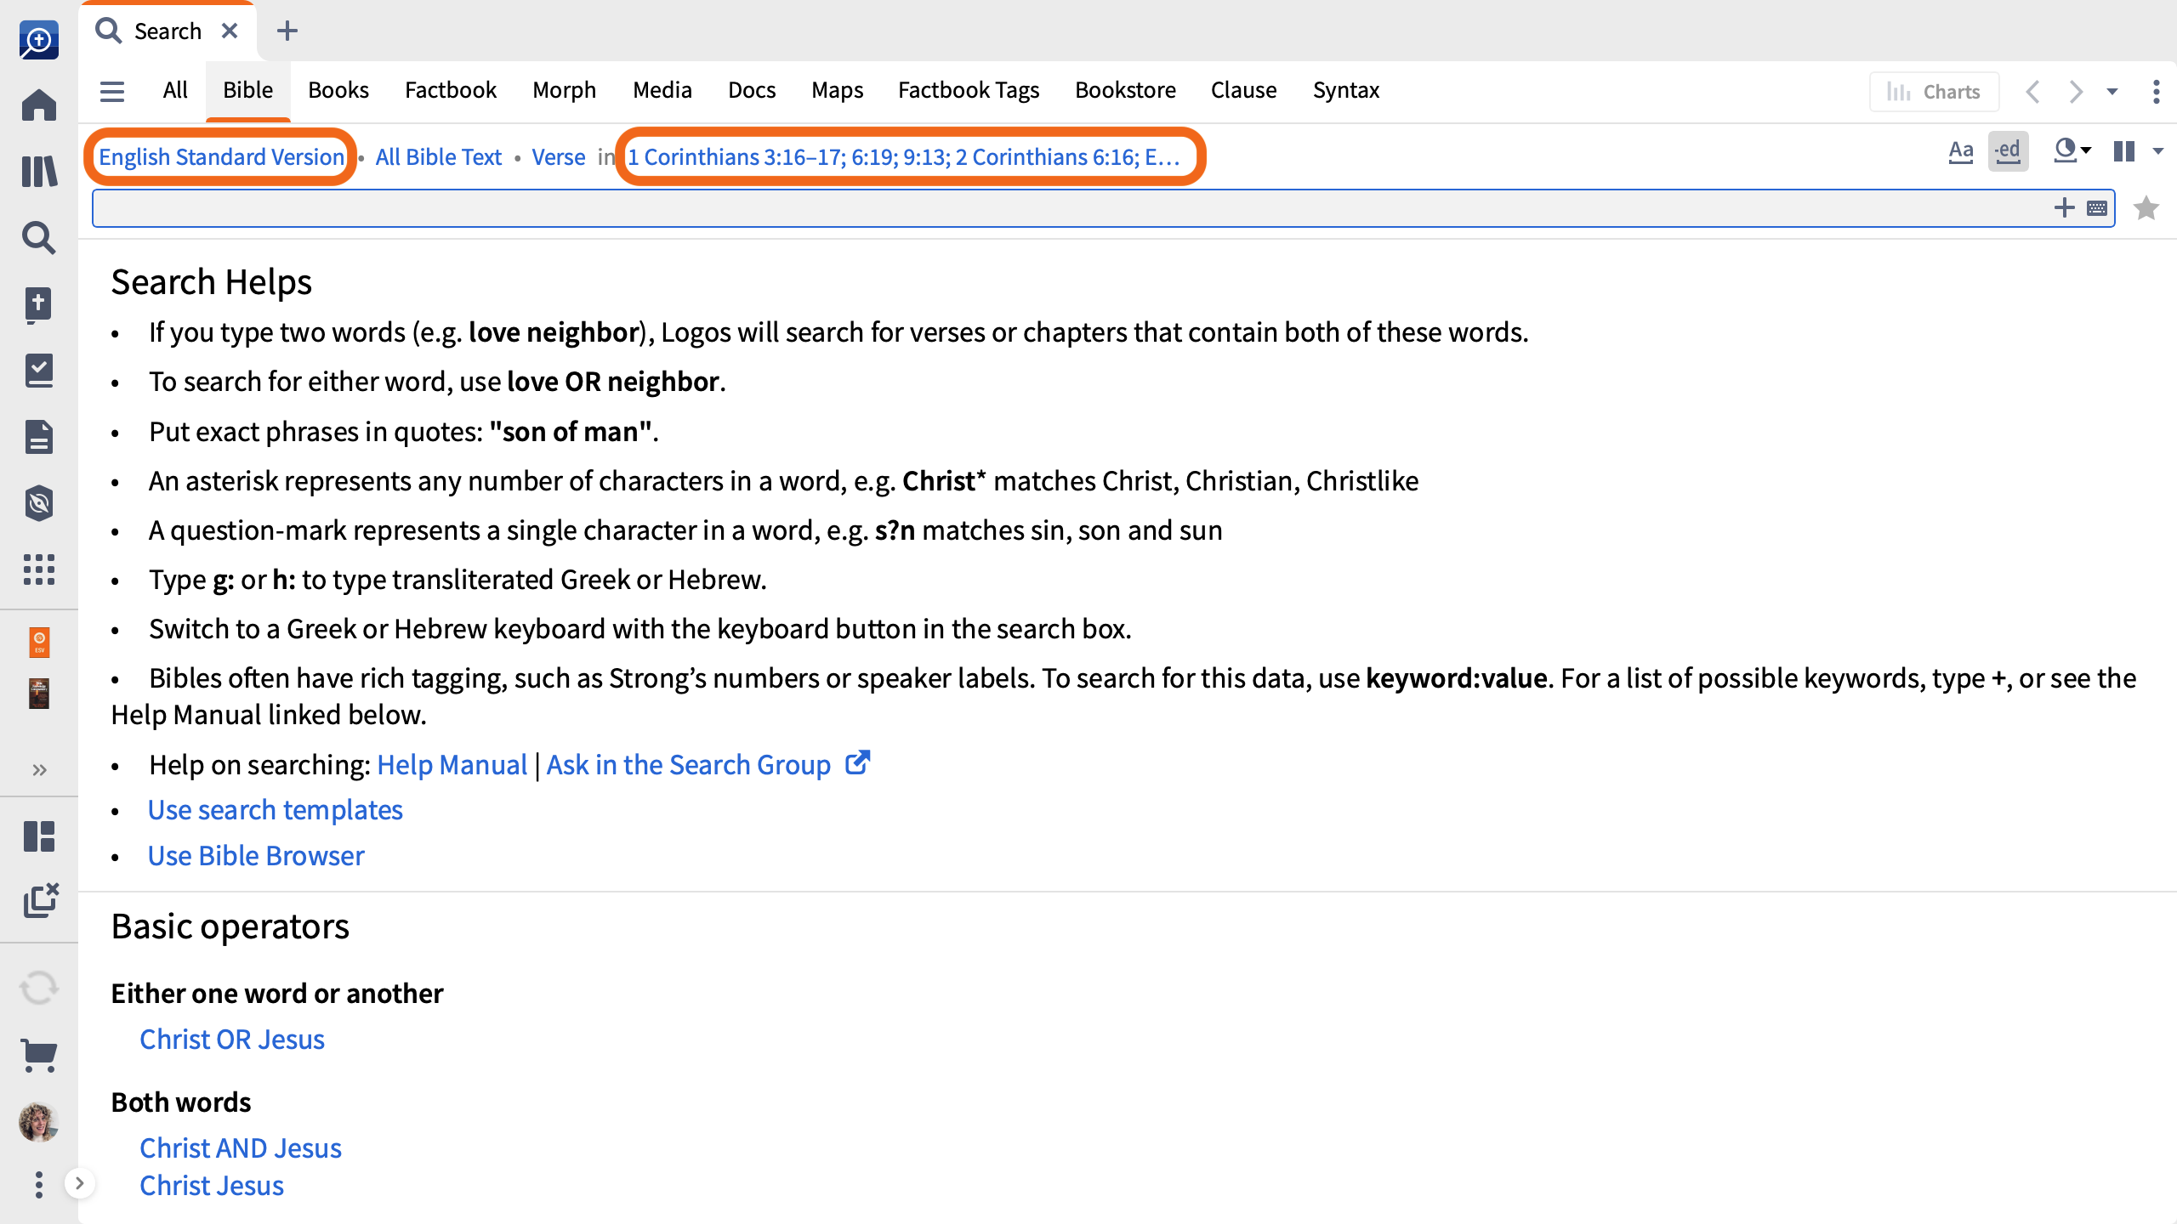Switch to the Bookstore search tab
2177x1224 pixels.
coord(1125,90)
